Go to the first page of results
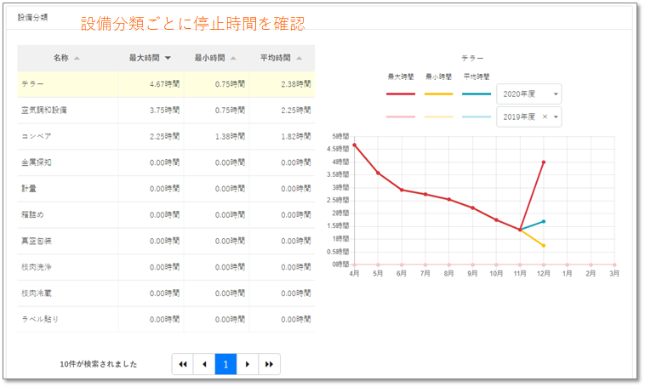 point(182,364)
